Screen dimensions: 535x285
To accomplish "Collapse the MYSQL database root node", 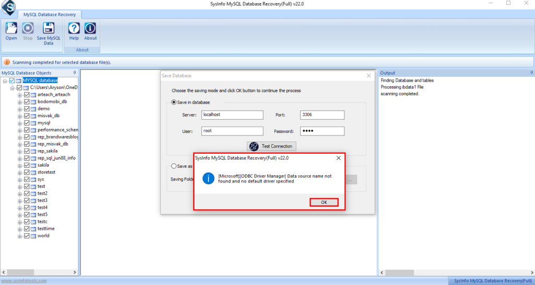I will click(5, 81).
